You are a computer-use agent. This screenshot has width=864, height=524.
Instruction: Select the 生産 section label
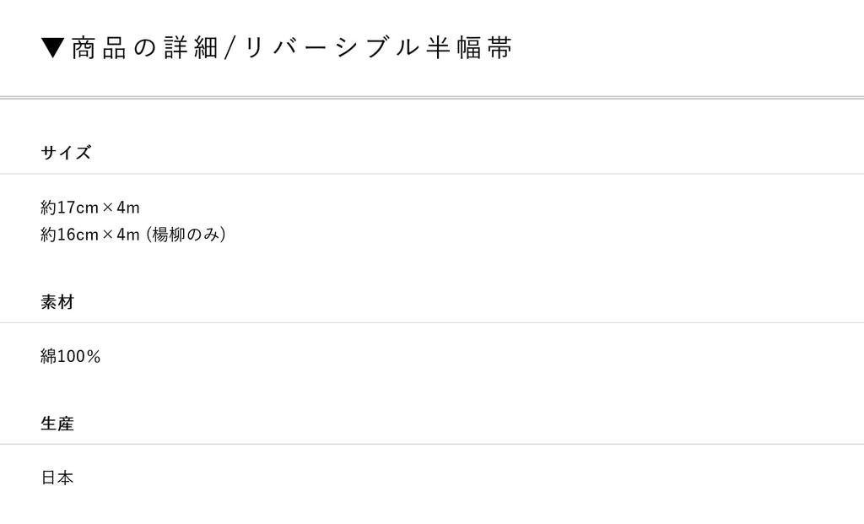click(57, 424)
